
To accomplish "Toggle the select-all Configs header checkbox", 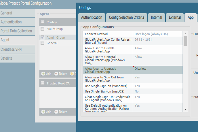I will pos(43,22).
